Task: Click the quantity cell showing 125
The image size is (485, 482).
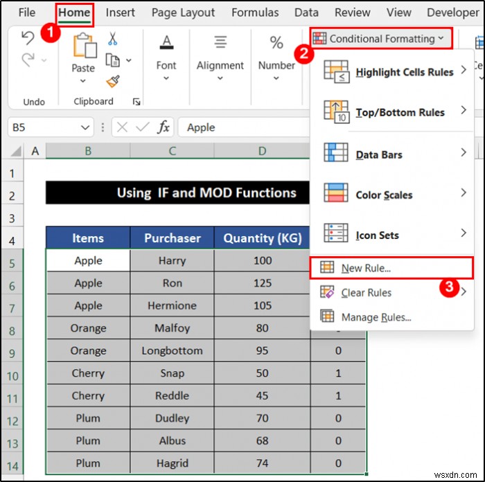Action: point(262,283)
